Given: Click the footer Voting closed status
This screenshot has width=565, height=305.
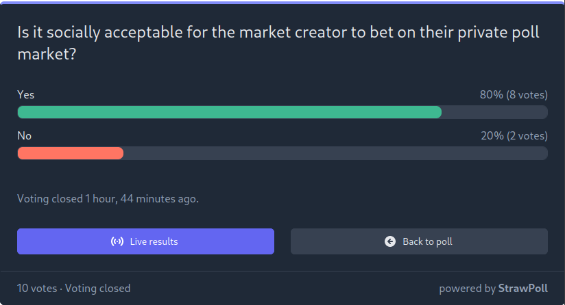Looking at the screenshot, I should pos(97,288).
